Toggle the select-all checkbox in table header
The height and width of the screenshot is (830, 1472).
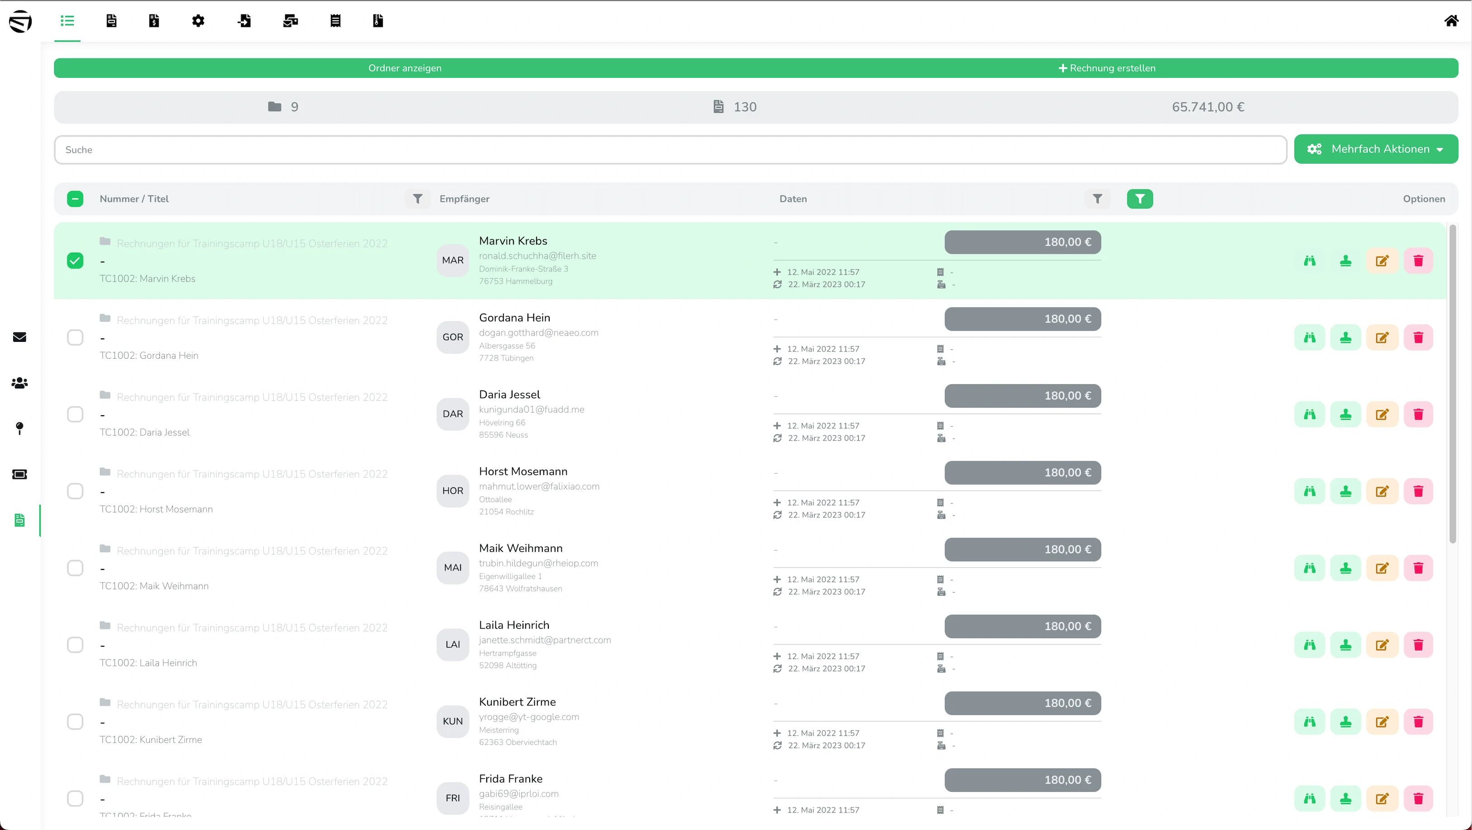[75, 199]
